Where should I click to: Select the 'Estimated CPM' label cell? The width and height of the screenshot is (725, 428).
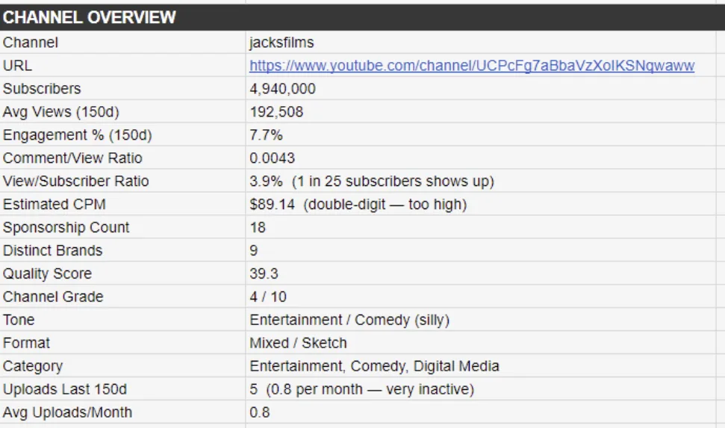(122, 204)
